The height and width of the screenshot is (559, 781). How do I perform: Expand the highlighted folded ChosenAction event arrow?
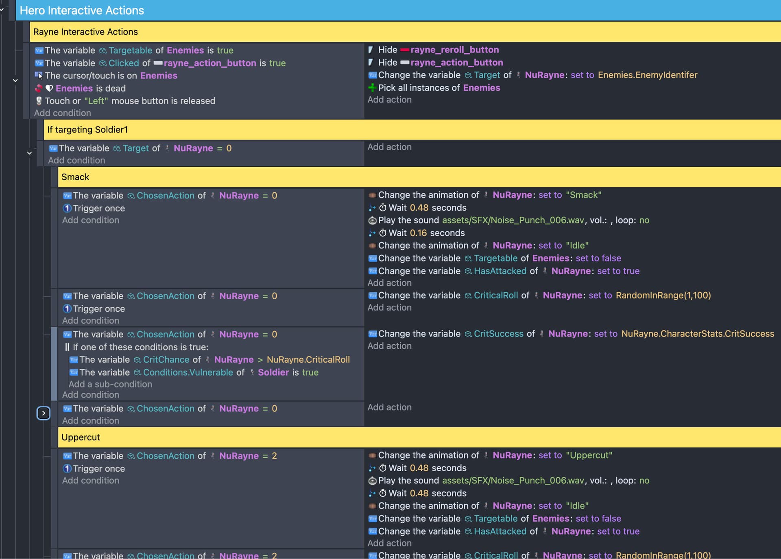[44, 413]
